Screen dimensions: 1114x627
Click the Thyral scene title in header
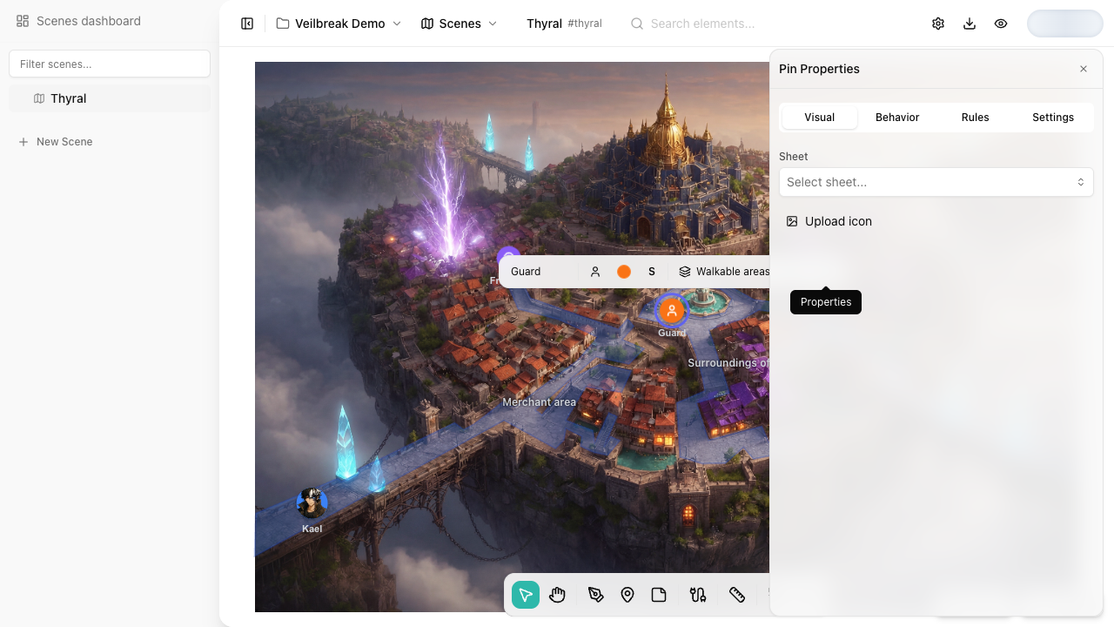click(x=544, y=24)
